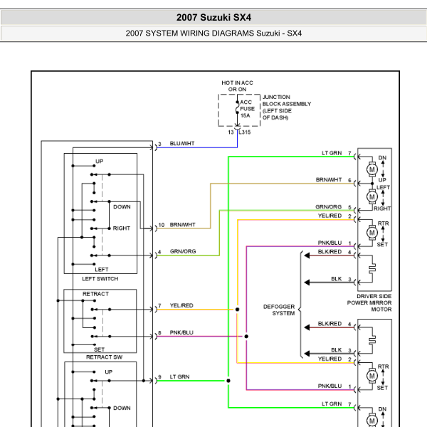Click the "L315" connector label
This screenshot has height=427, width=427.
point(245,132)
